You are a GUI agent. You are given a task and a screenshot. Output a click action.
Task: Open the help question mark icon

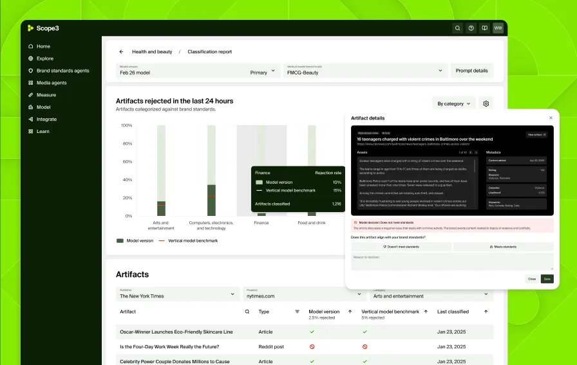471,28
